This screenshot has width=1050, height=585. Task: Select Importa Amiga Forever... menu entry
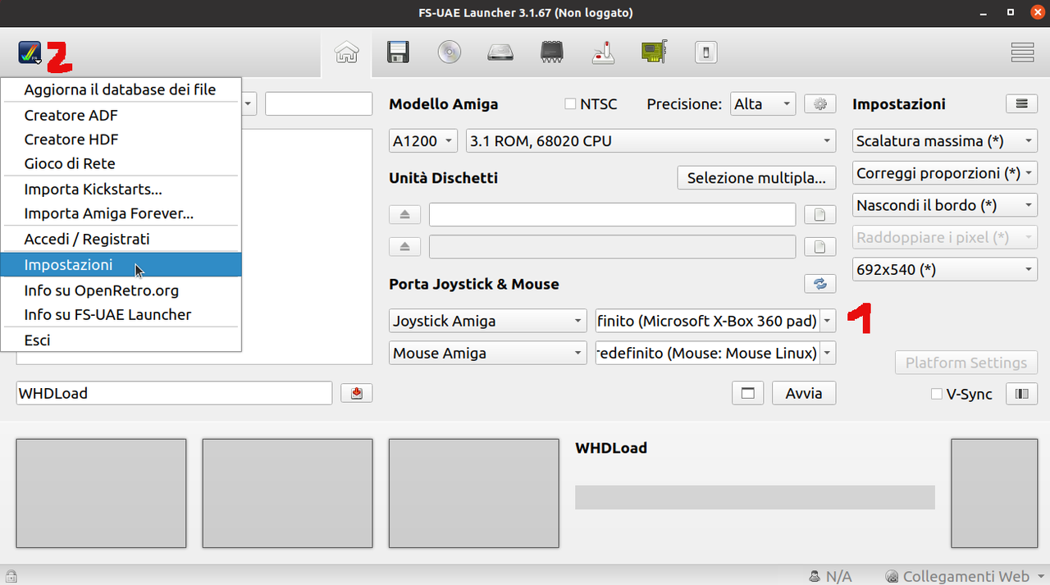coord(121,213)
